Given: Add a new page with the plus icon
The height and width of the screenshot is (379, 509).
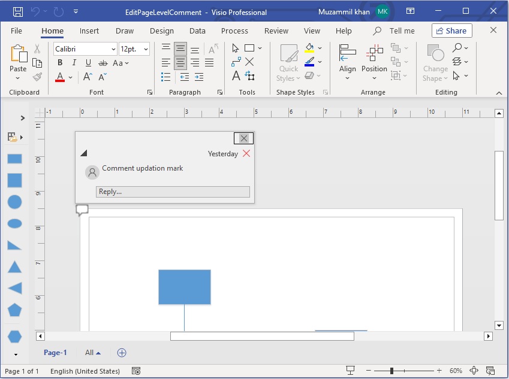Looking at the screenshot, I should click(122, 353).
